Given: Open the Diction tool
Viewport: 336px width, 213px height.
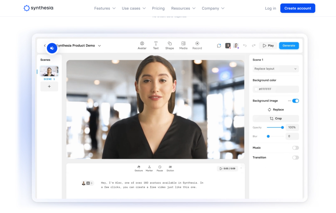Looking at the screenshot, I should tap(170, 167).
